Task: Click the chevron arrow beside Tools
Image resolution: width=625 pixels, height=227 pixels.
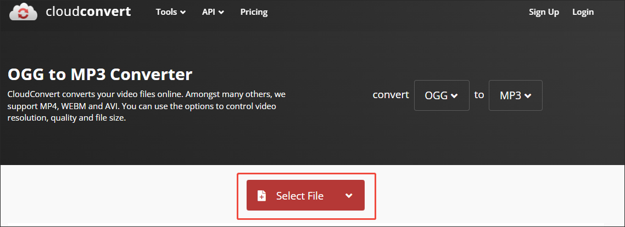Action: (x=183, y=13)
